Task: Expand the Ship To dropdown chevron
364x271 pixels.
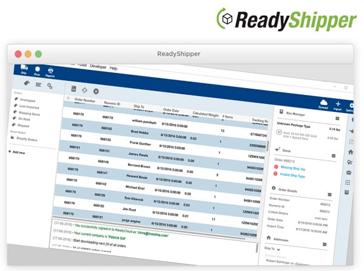Action: [x=278, y=250]
